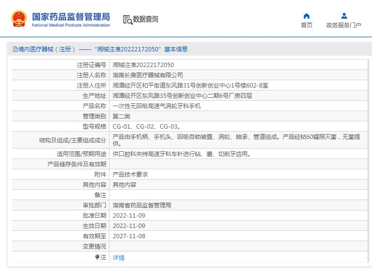Select approval date 2022-11-09 in 批准日期 row
This screenshot has width=372, height=272.
[129, 216]
